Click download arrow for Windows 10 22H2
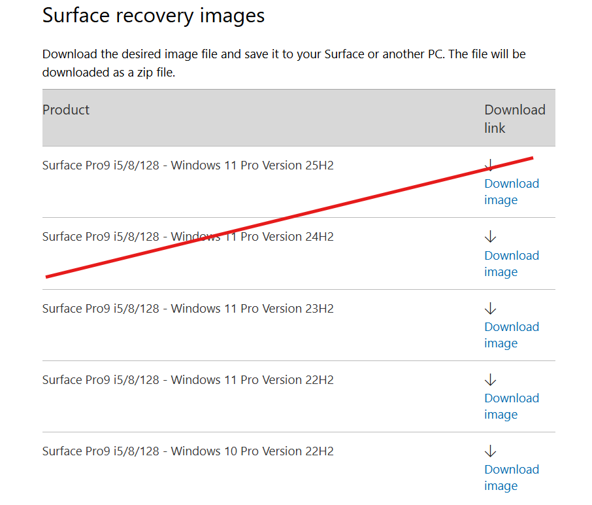592x505 pixels. (490, 451)
